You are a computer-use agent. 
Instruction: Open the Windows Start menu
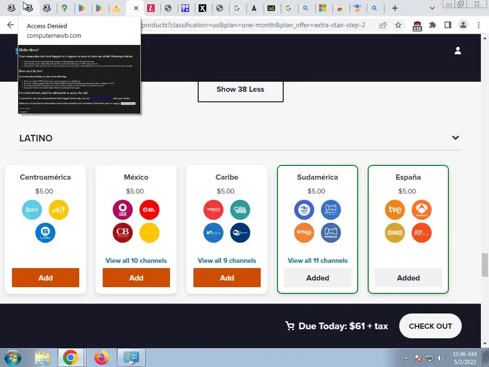[13, 357]
